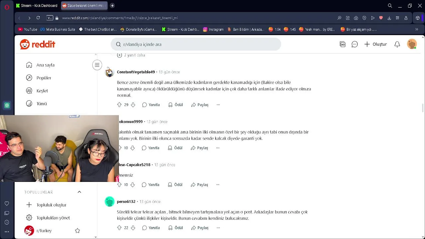The height and width of the screenshot is (239, 425).
Task: Reload page with browser refresh icon
Action: click(38, 18)
